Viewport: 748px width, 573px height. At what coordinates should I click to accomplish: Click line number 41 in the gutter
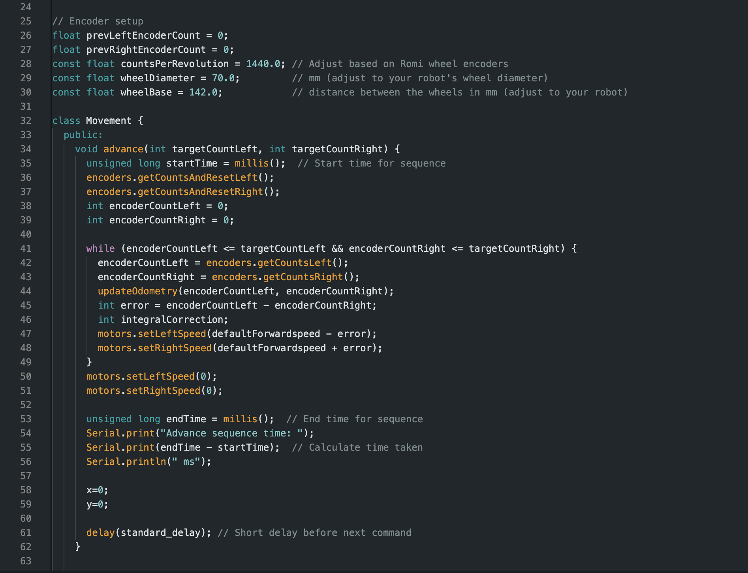26,248
